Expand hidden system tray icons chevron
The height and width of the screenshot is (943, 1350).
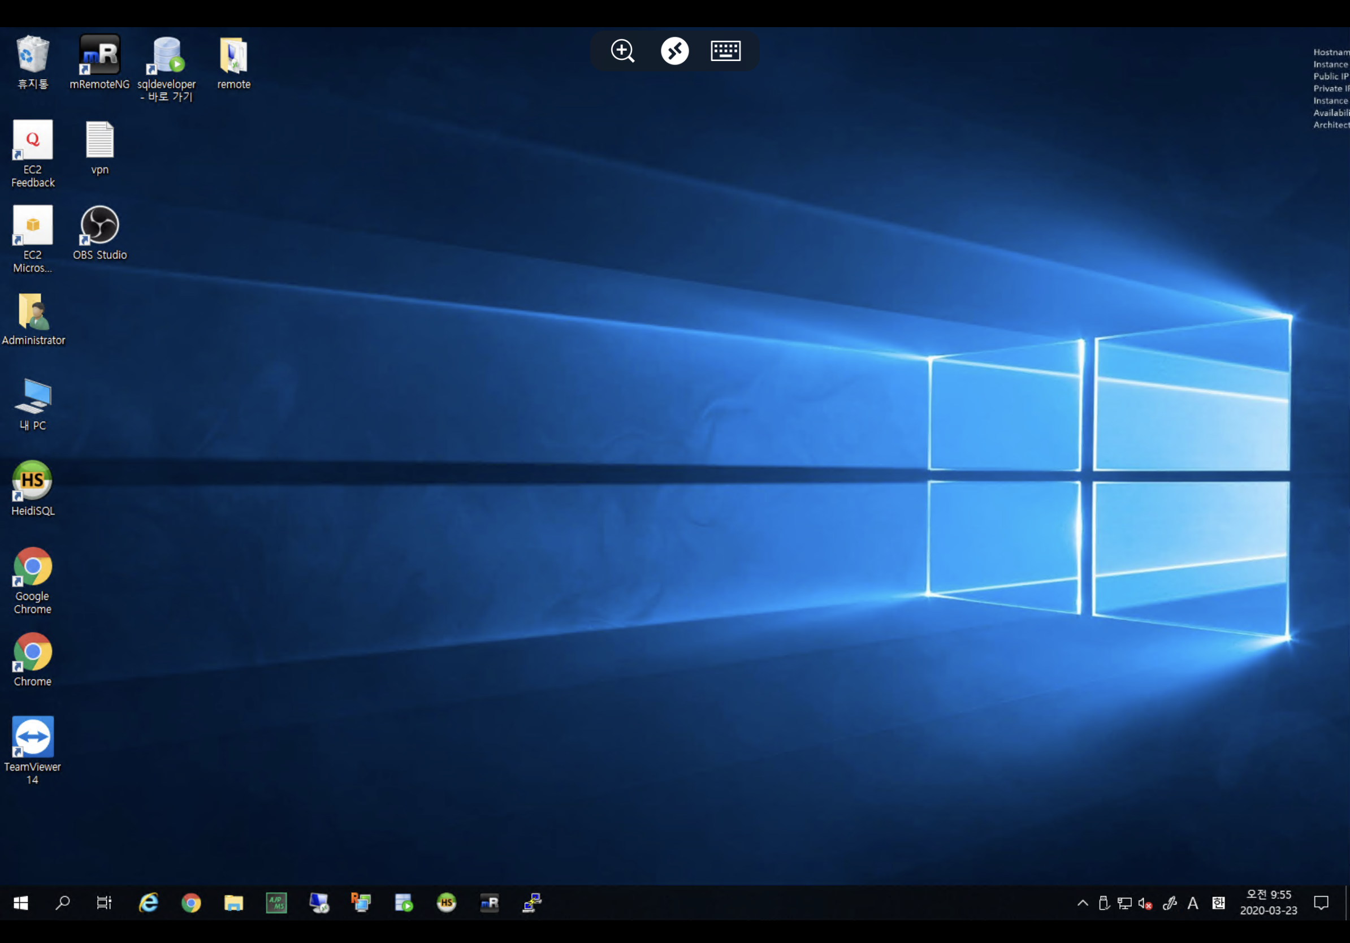(1083, 903)
